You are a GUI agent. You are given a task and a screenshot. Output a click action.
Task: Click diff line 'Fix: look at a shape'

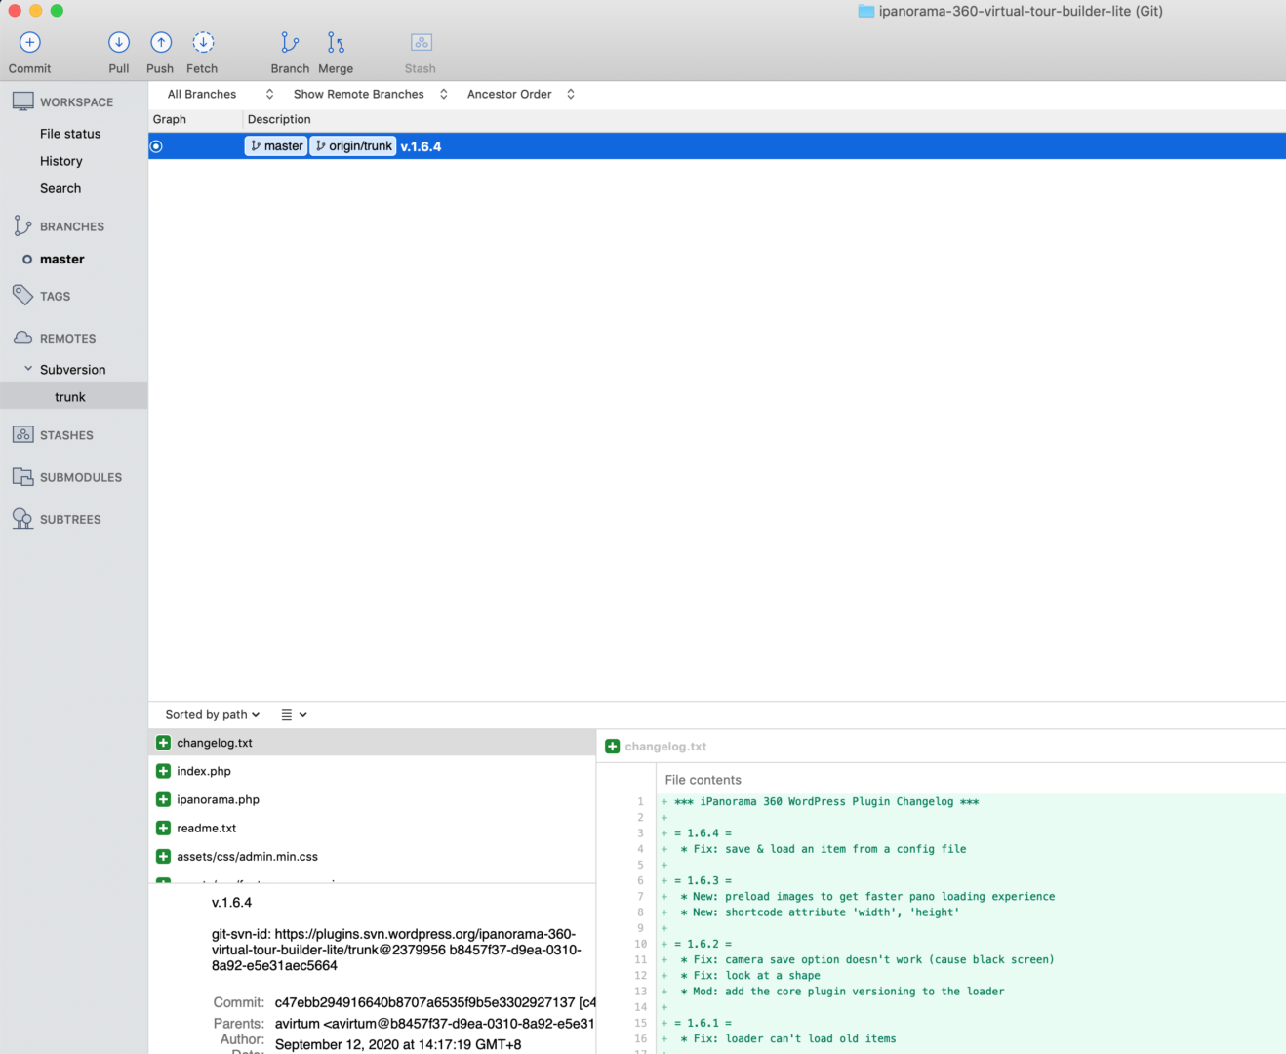[x=750, y=976]
